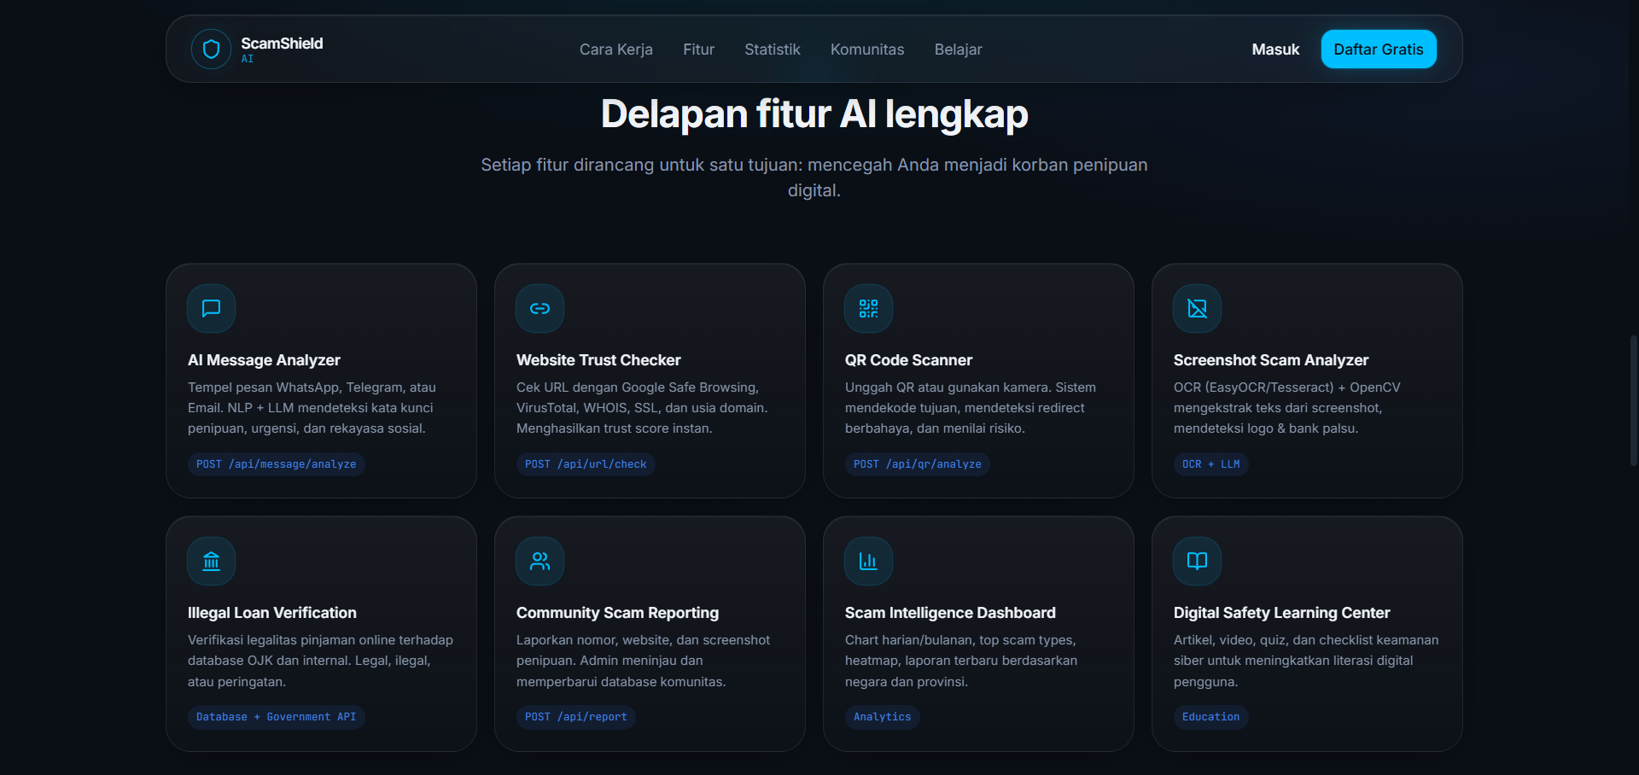Go to the Fitur nav link
This screenshot has height=775, width=1639.
pyautogui.click(x=698, y=50)
